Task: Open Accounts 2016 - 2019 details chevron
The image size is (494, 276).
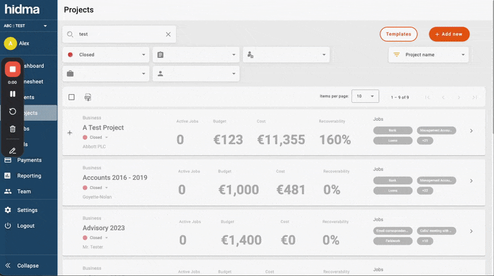Action: tap(471, 181)
